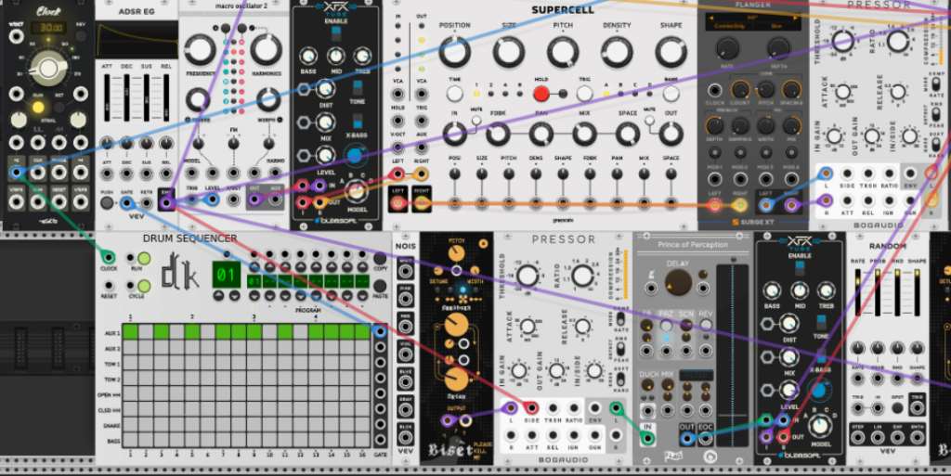Click the DIST knob on top XFX Tube
Viewport: 951px width, 476px height.
pyautogui.click(x=326, y=90)
